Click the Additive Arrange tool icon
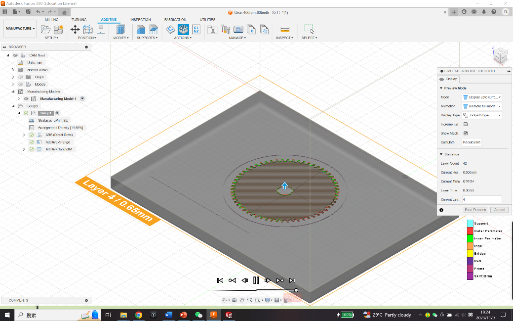 pos(88,30)
